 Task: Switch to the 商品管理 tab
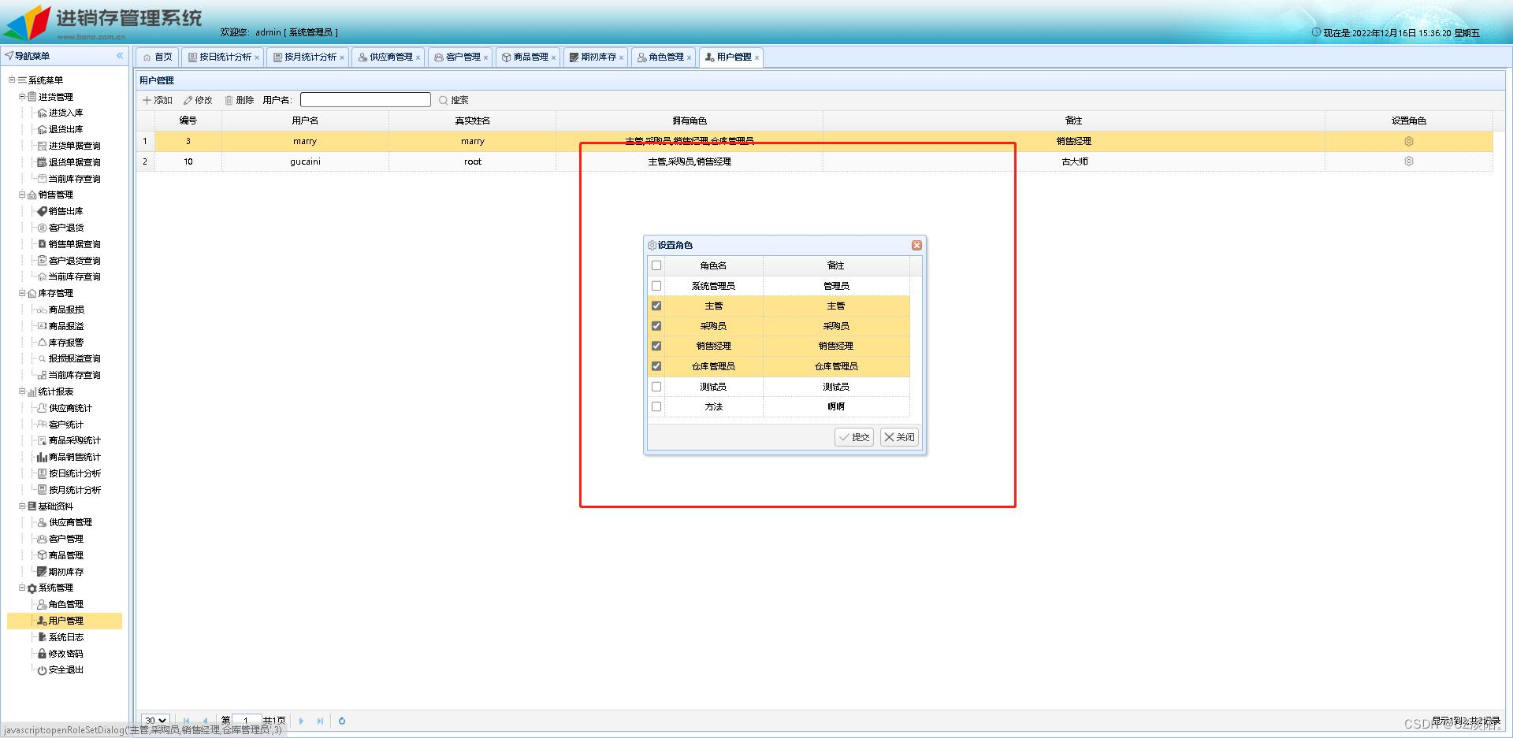pos(529,57)
